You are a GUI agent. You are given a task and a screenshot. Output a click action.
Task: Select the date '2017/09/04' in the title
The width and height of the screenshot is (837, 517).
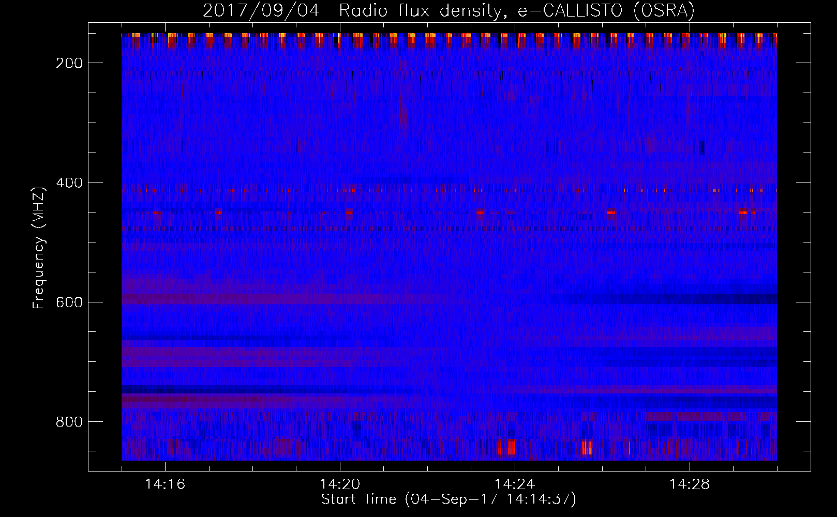[x=261, y=10]
